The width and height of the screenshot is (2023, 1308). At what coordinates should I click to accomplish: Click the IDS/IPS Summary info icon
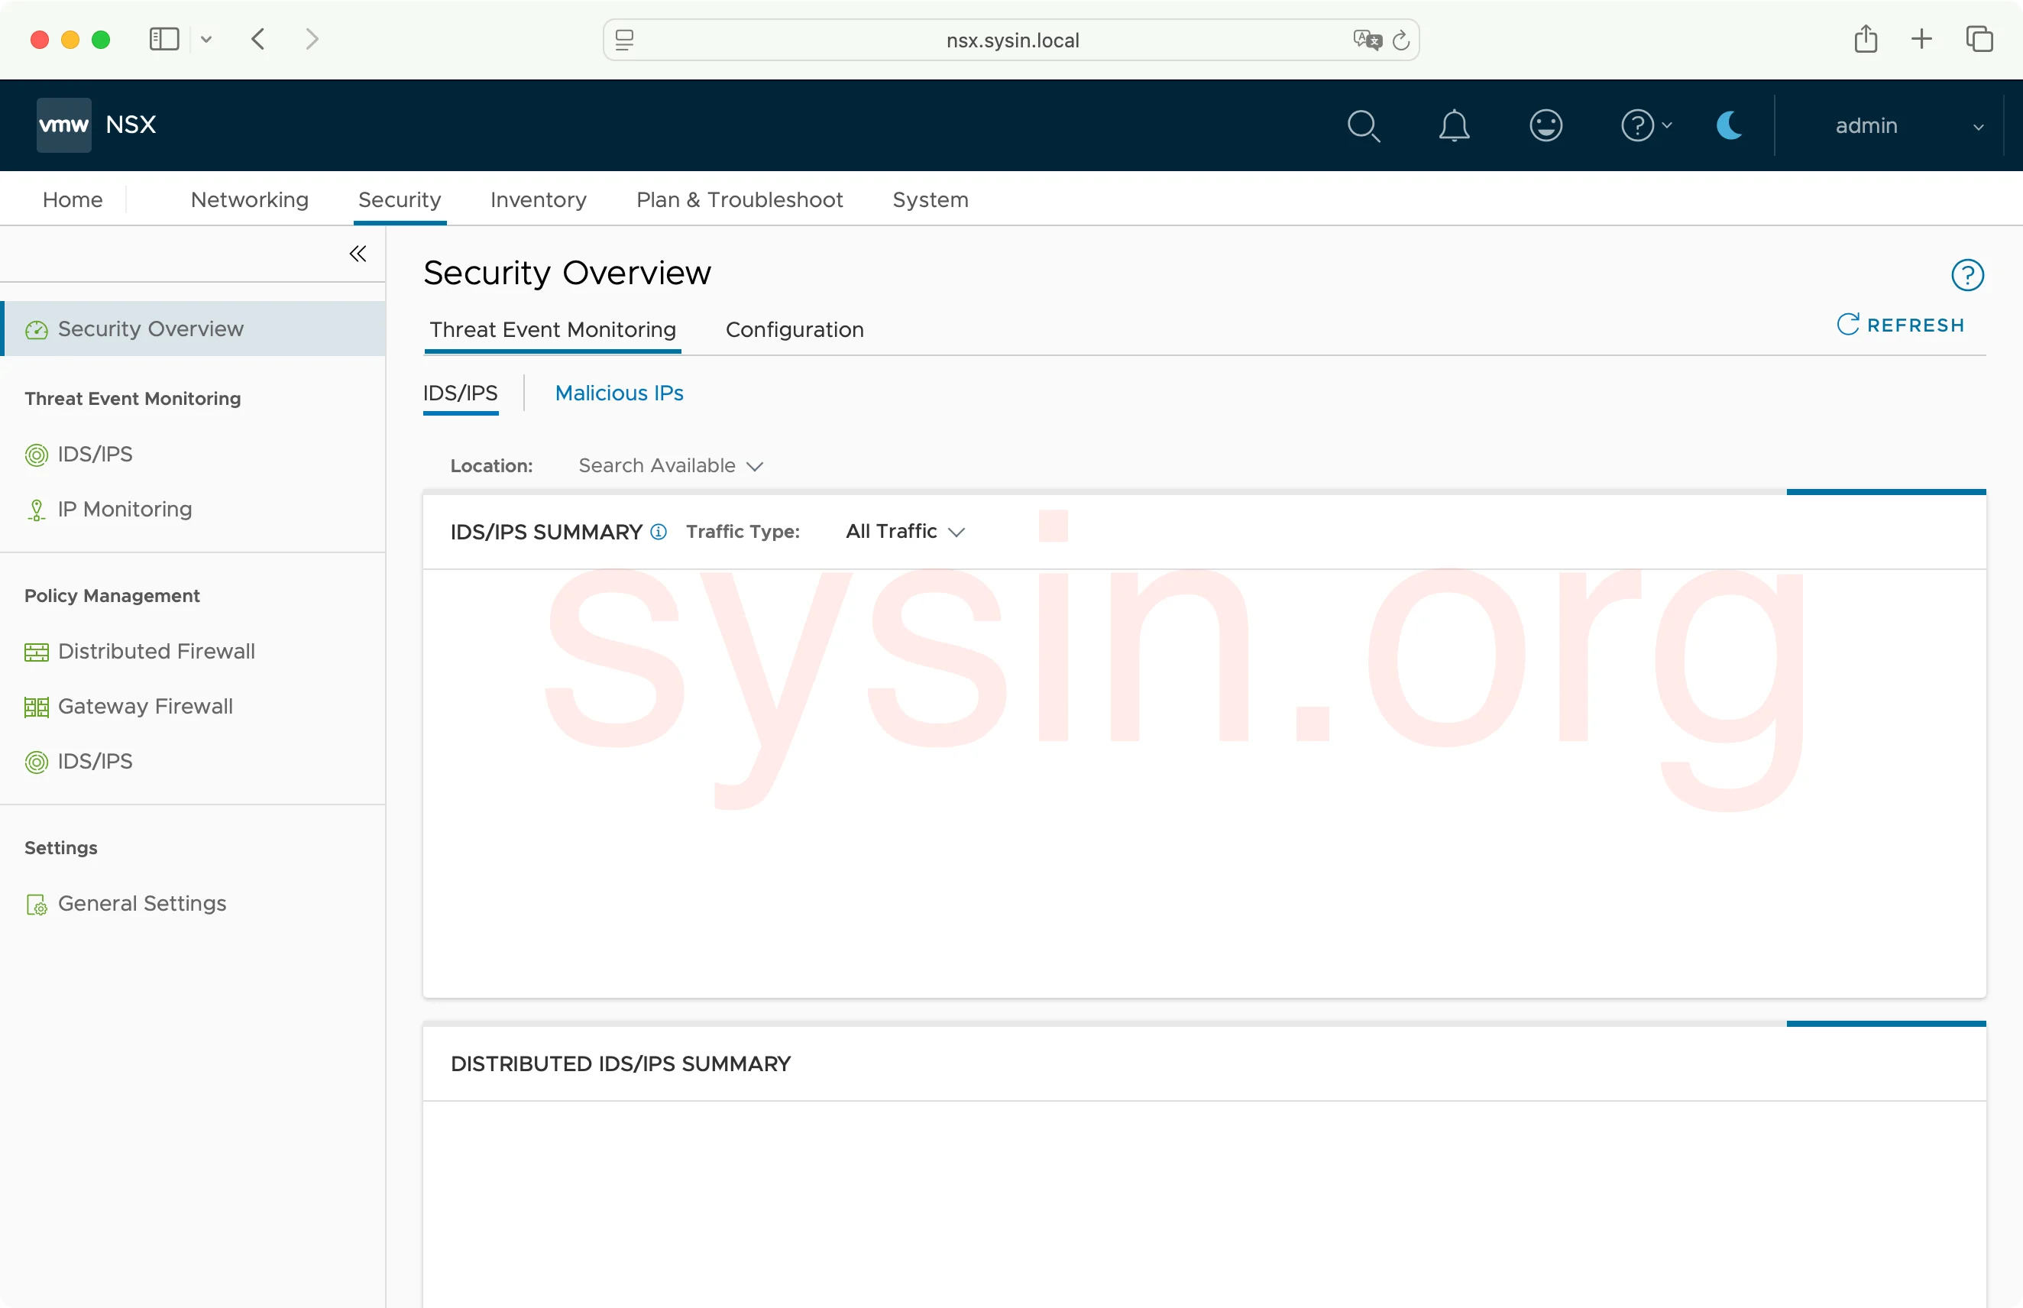click(x=659, y=532)
